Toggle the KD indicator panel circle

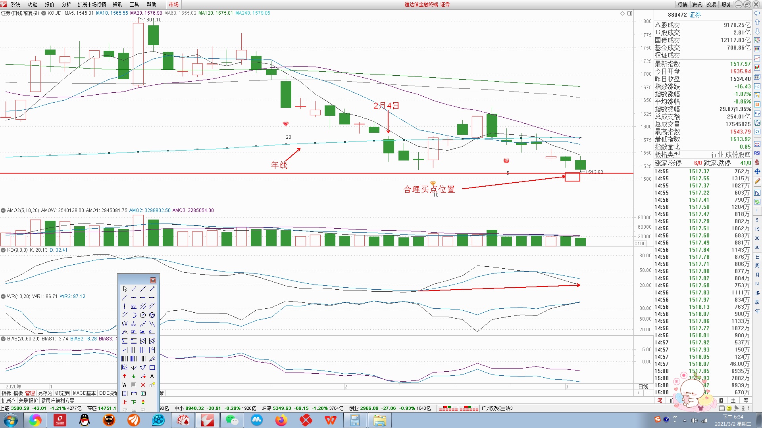pos(3,250)
